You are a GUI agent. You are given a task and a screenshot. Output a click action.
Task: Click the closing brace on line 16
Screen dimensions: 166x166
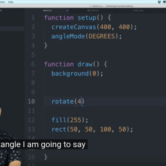(46, 157)
